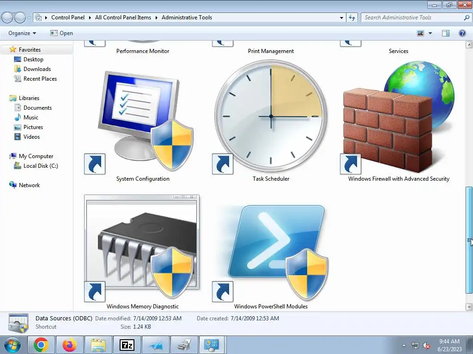
Task: Click the address bar folder icon
Action: coord(38,18)
